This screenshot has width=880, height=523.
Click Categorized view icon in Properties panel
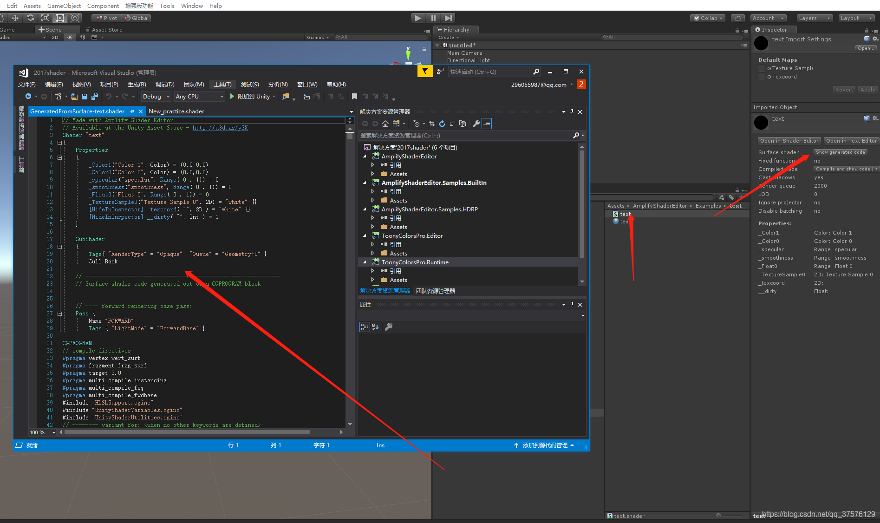[x=365, y=327]
